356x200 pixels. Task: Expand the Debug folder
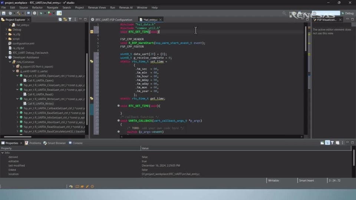point(6,30)
